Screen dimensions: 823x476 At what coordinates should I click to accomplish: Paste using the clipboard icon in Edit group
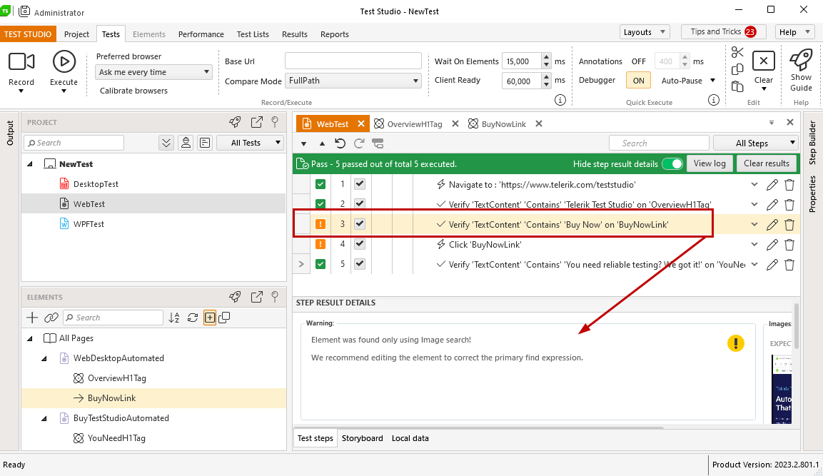pyautogui.click(x=737, y=86)
